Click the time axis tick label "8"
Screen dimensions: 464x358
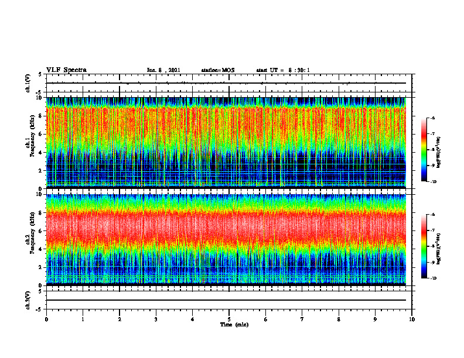click(x=339, y=319)
